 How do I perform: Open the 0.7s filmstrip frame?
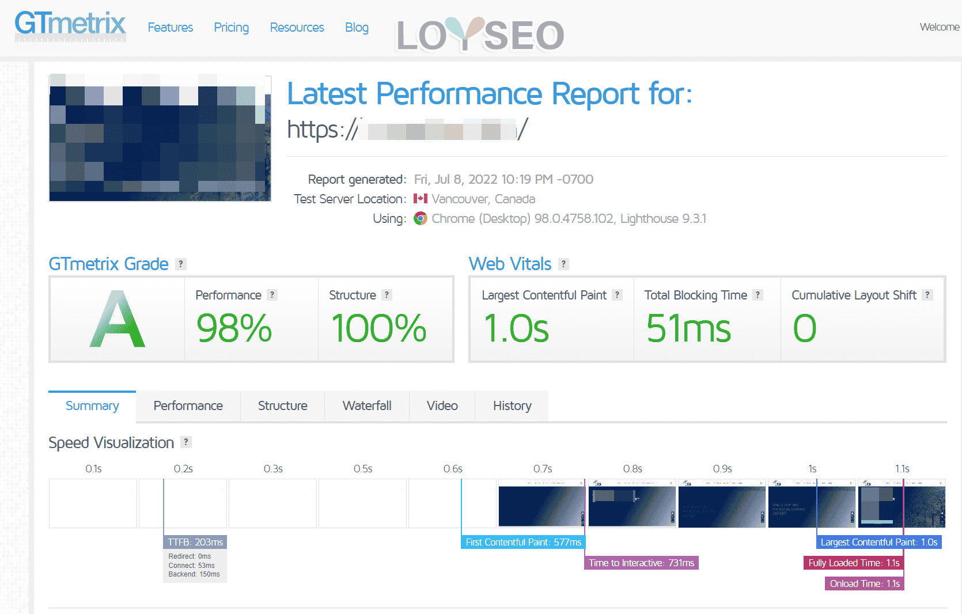coord(542,503)
